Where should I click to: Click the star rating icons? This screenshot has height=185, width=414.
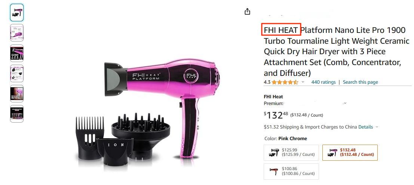[285, 82]
